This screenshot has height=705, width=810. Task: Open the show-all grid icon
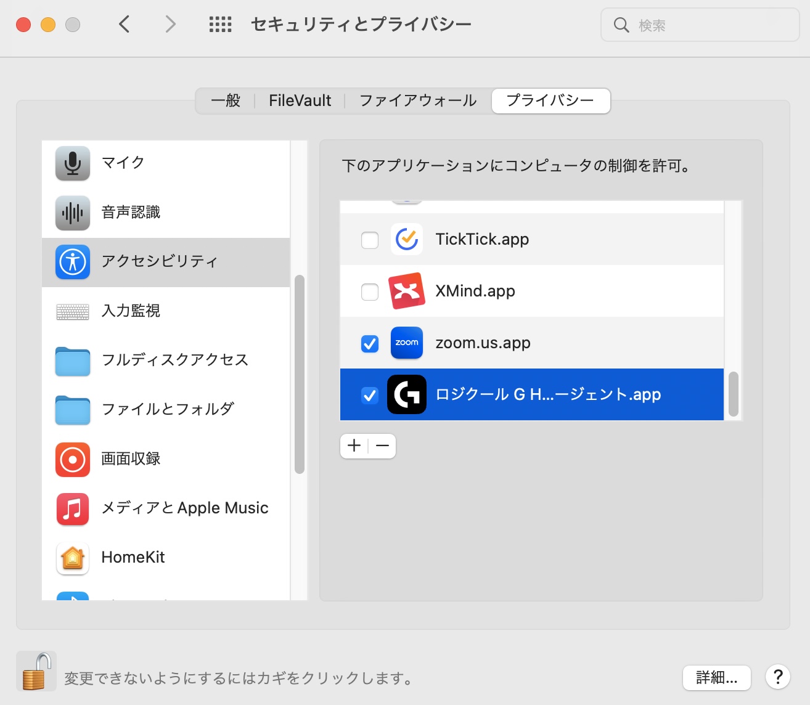pos(220,25)
